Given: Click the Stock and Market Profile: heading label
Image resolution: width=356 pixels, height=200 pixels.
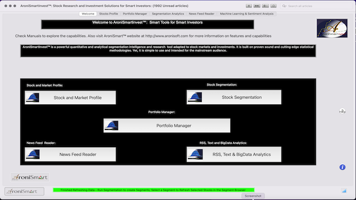Looking at the screenshot, I should [x=44, y=86].
